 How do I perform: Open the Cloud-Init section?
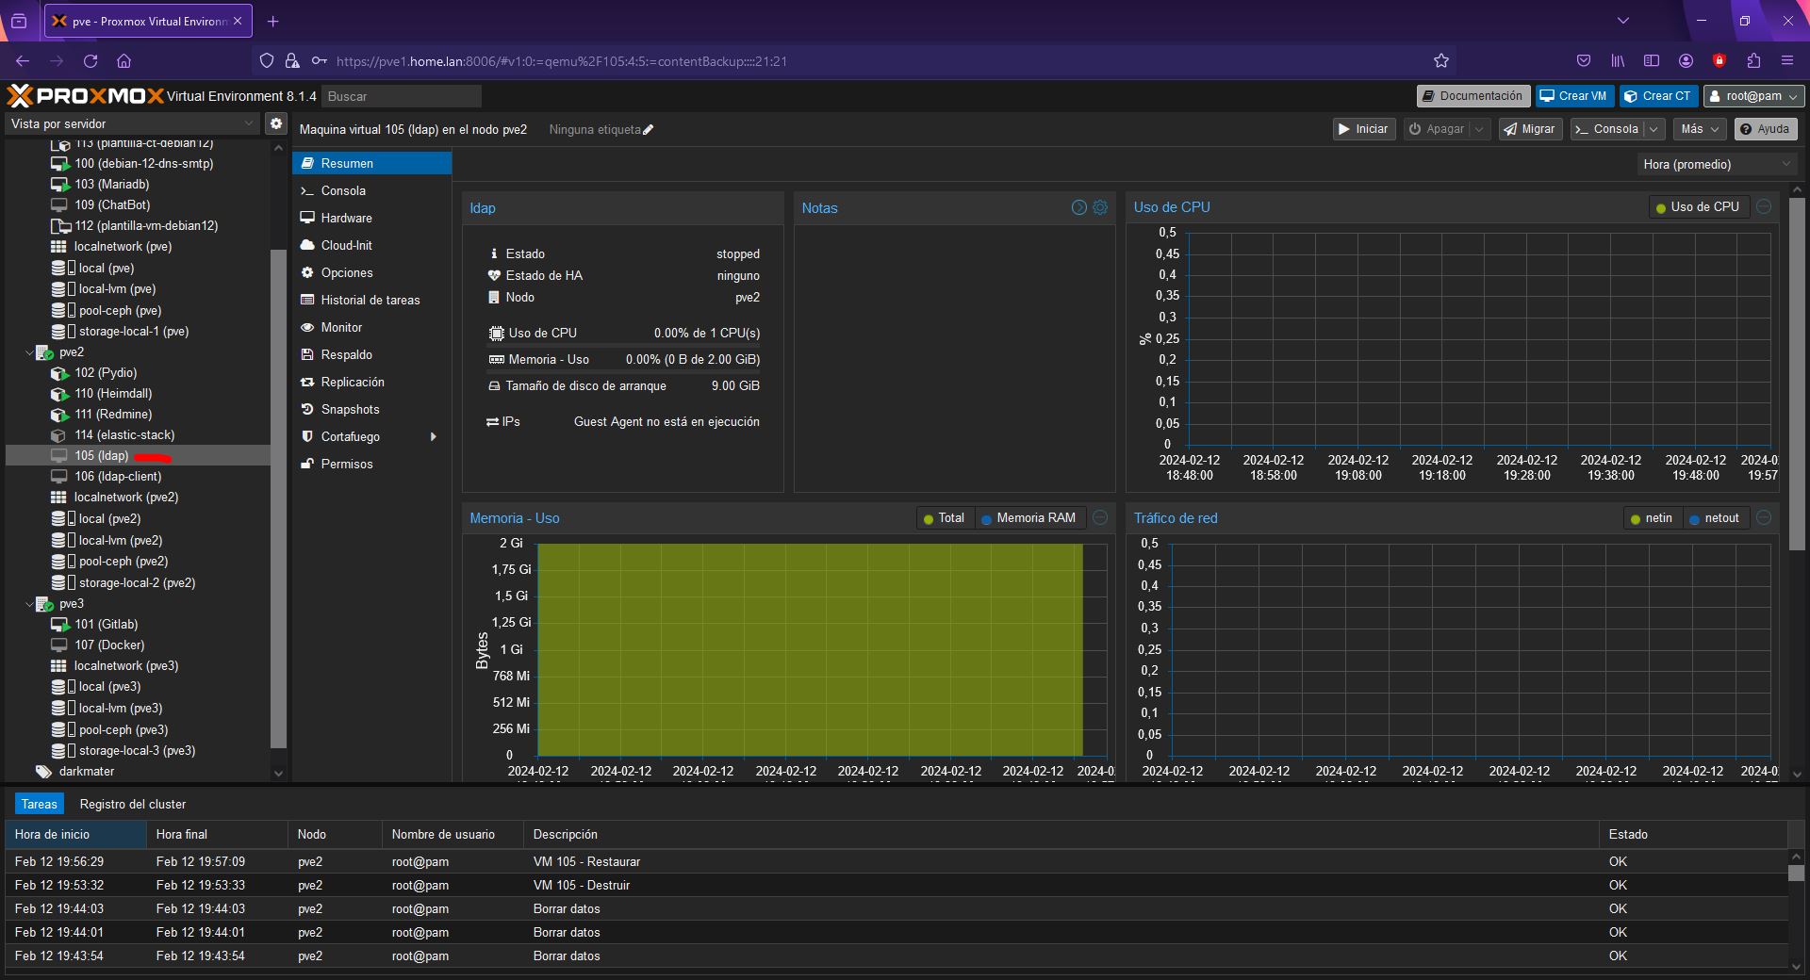click(x=371, y=245)
